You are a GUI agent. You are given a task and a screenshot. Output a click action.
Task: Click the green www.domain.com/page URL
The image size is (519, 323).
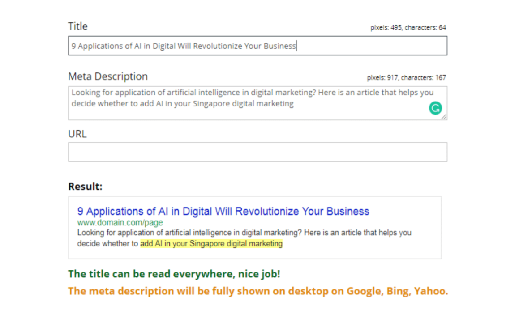click(x=120, y=222)
